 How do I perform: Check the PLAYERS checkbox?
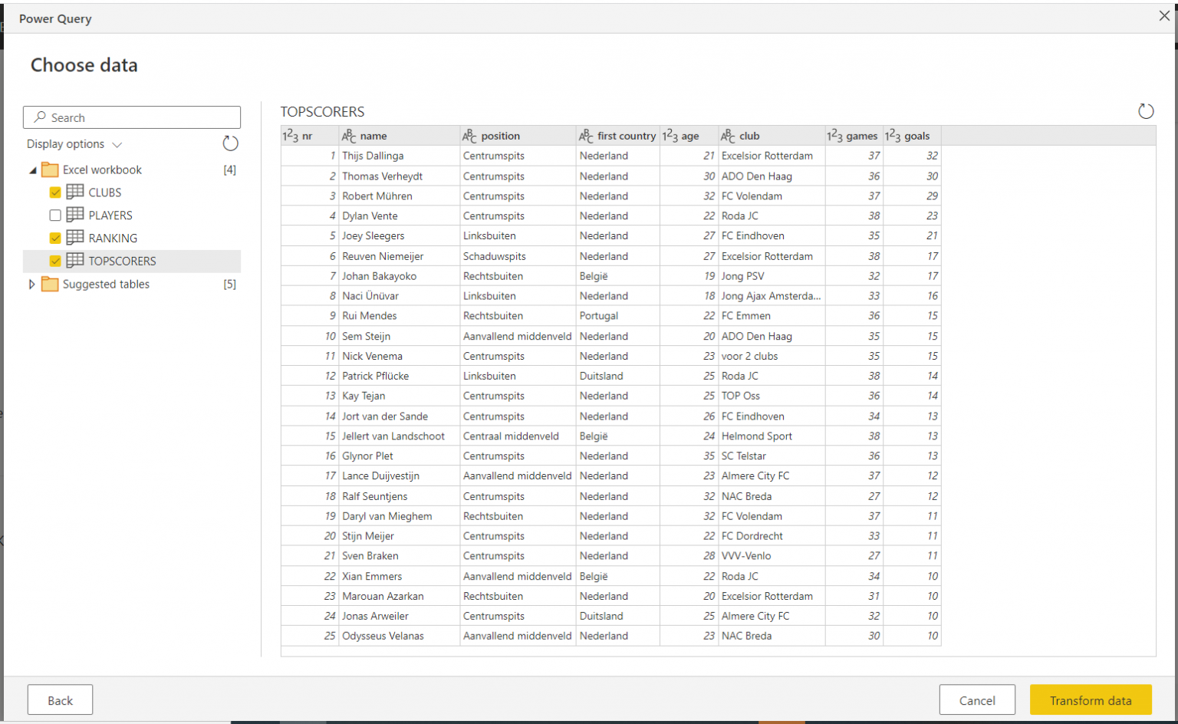pos(54,215)
